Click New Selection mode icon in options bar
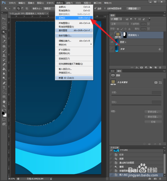 point(14,8)
